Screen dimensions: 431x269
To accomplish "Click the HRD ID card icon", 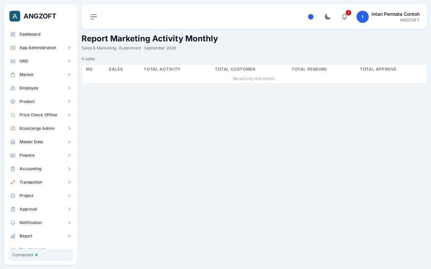I will click(13, 61).
